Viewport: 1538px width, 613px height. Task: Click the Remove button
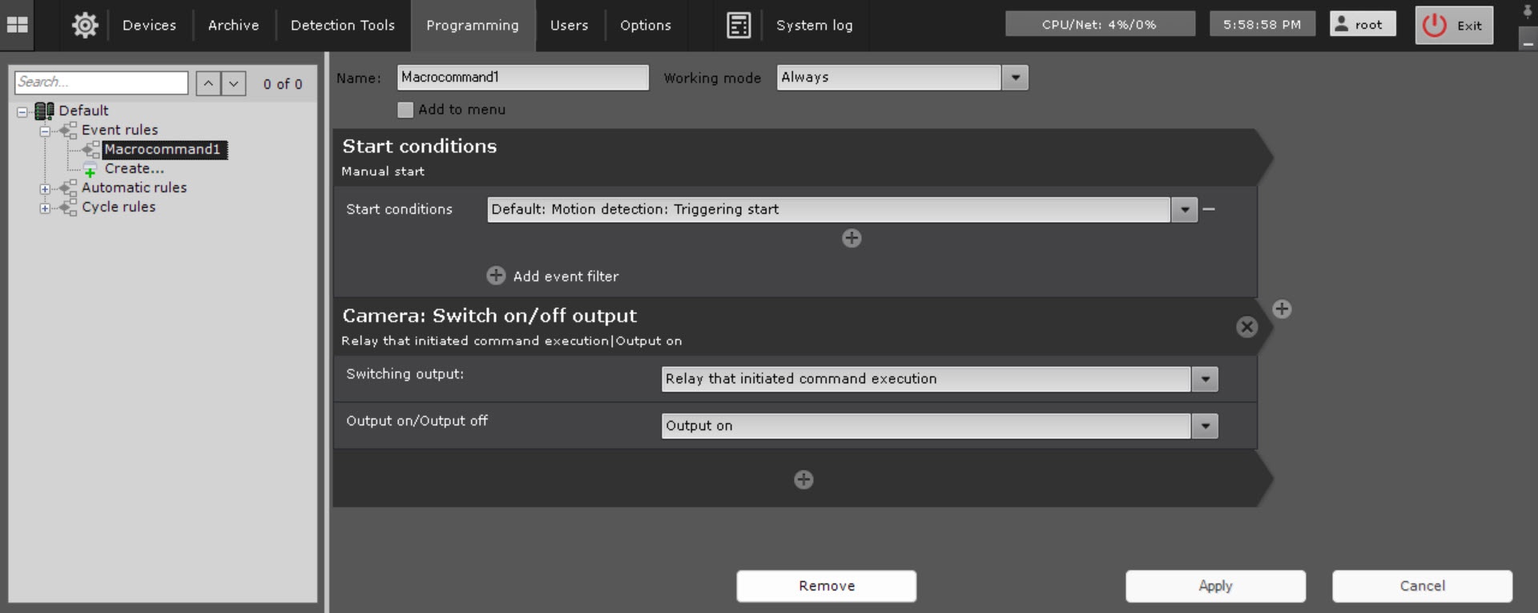point(827,586)
